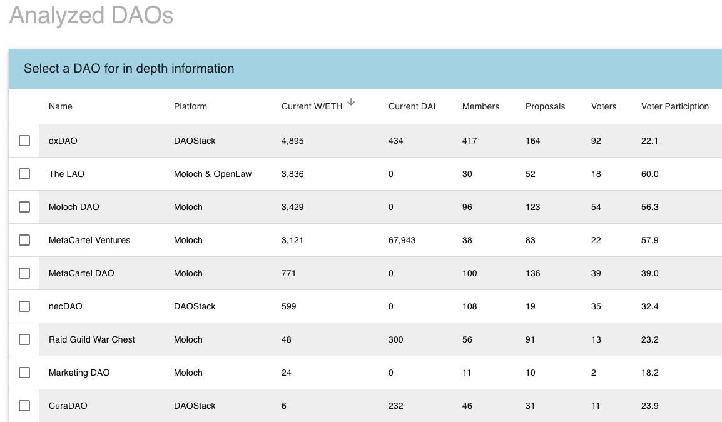Click the 232 DAI value

point(395,406)
